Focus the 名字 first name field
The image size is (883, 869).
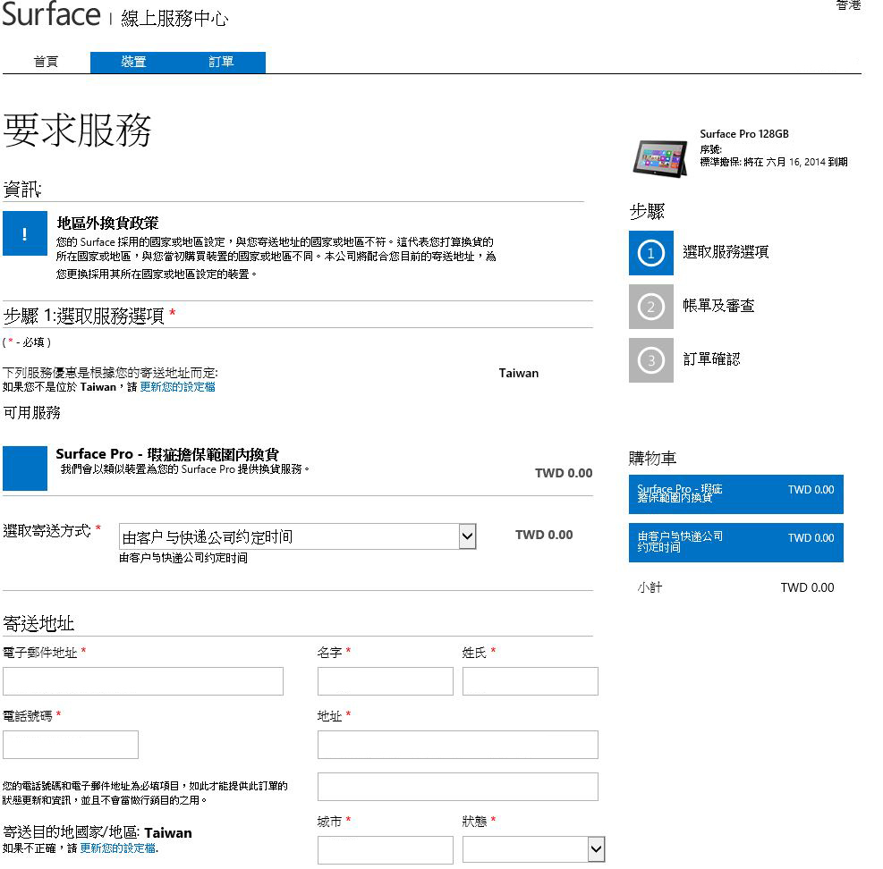[386, 681]
